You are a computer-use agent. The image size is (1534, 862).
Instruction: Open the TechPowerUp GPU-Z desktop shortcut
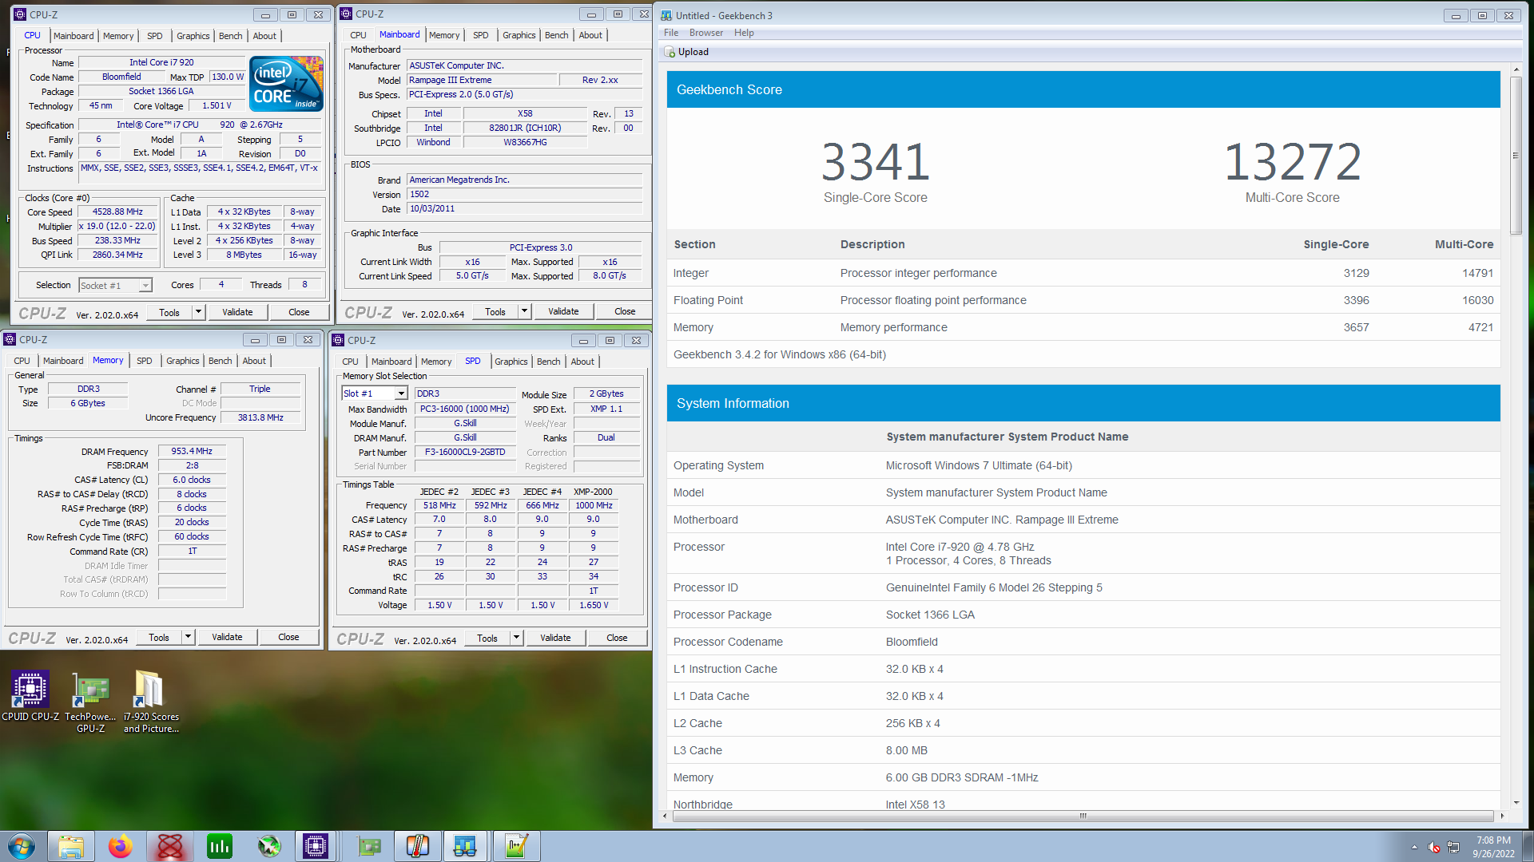tap(90, 702)
